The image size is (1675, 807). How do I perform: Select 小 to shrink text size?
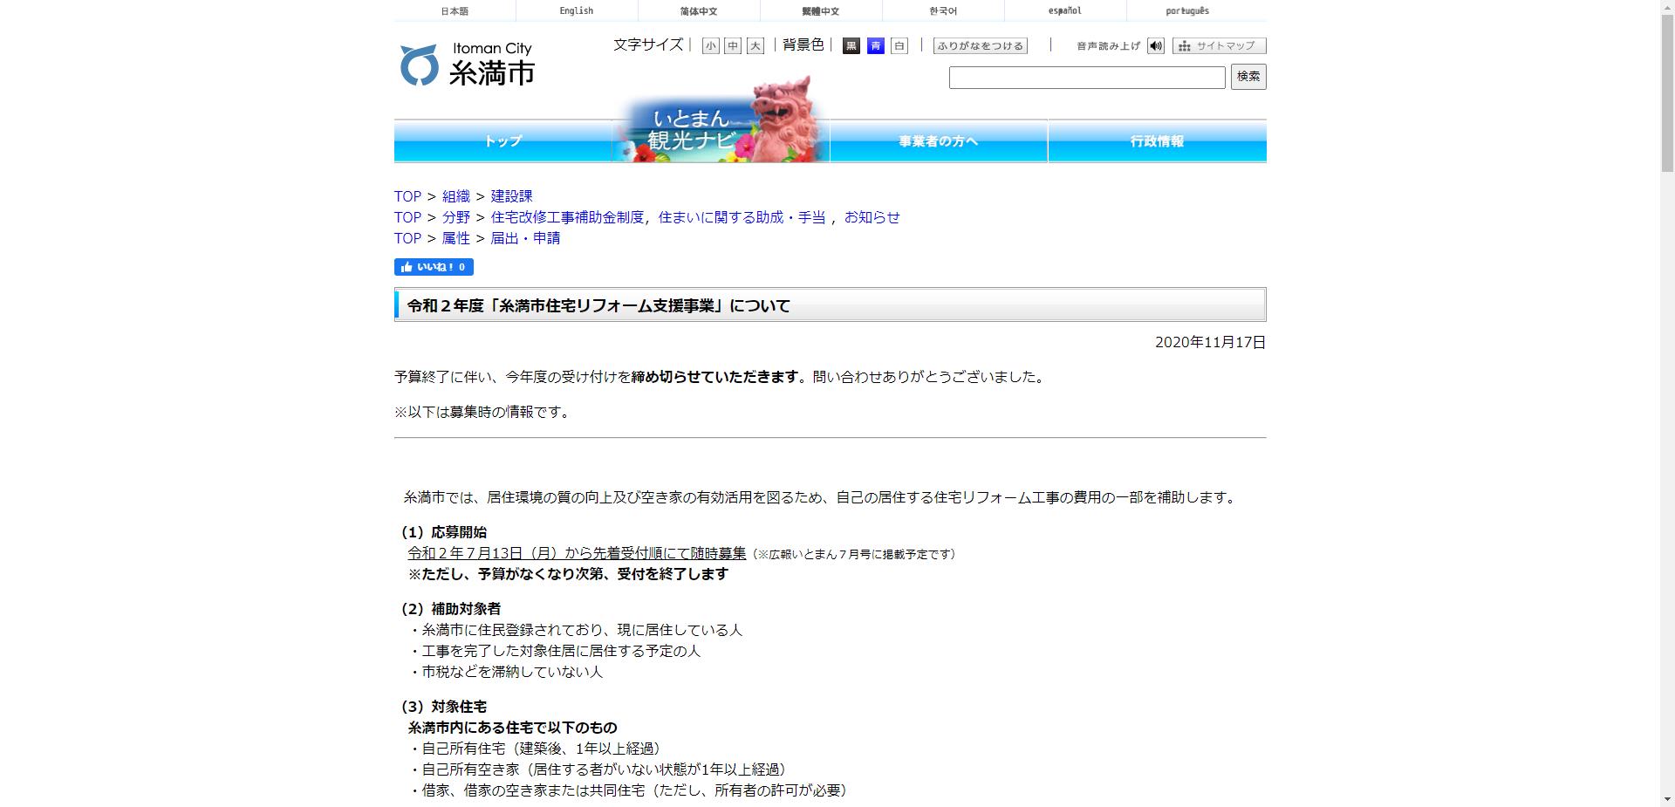point(709,46)
